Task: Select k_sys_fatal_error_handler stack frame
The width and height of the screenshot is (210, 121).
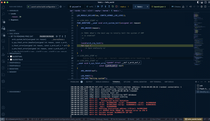Action: (38, 43)
